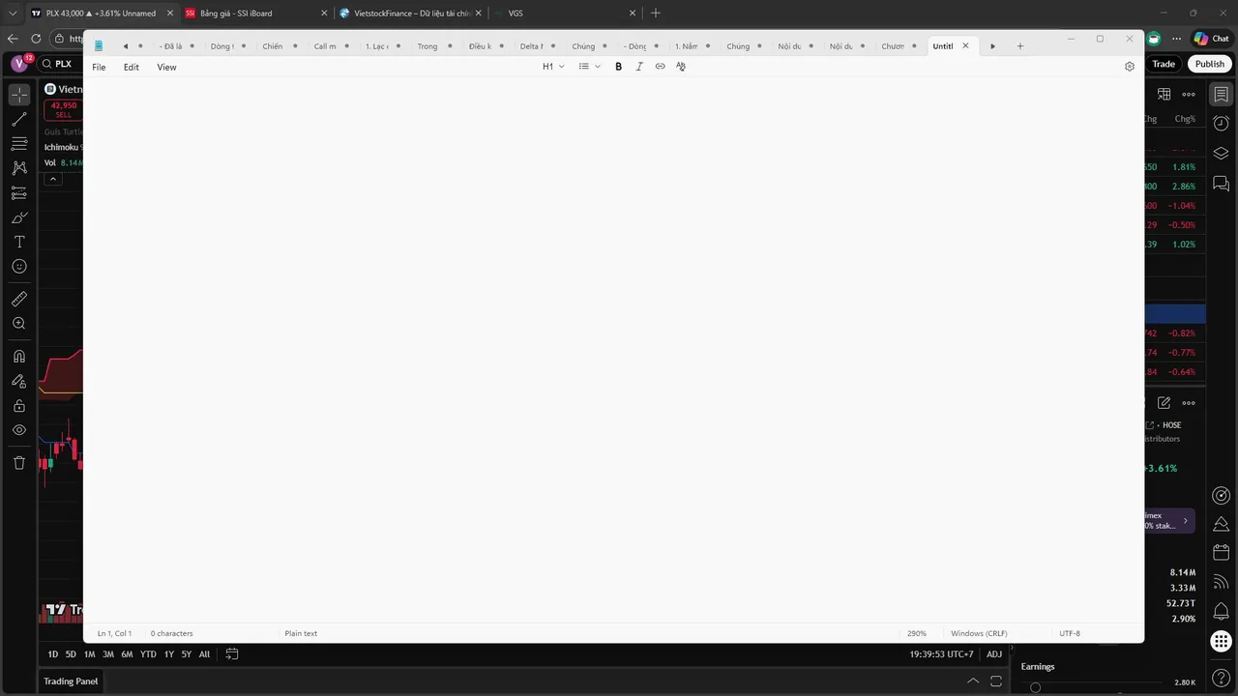The image size is (1238, 696).
Task: Close the Untitled Notepad tab
Action: coord(965,46)
